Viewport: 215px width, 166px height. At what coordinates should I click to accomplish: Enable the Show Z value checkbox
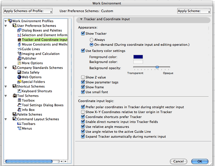pyautogui.click(x=83, y=77)
